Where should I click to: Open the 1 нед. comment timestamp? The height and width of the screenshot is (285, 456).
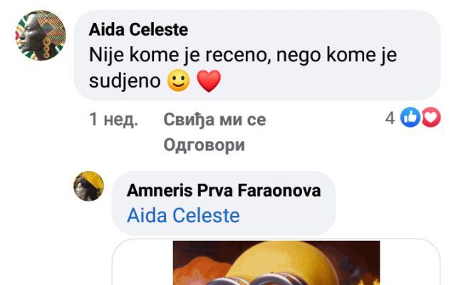tap(113, 120)
